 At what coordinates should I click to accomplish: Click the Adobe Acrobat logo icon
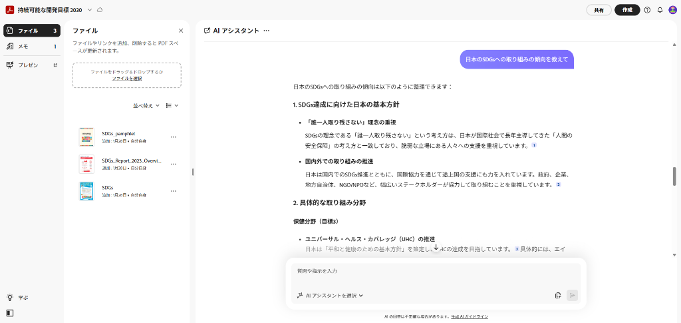10,9
